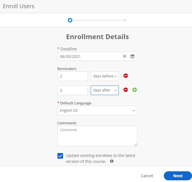Viewport: 192px width, 182px height.
Task: Proceed with the Next button
Action: (x=178, y=176)
